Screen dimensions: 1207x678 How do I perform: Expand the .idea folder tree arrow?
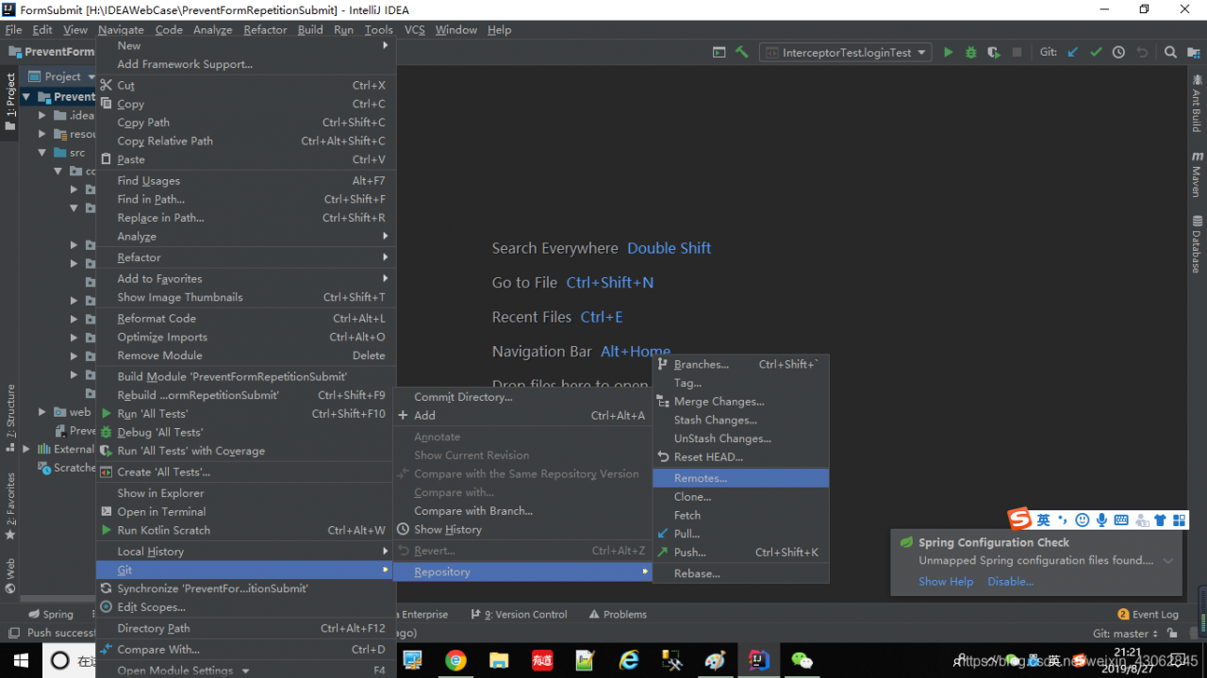pos(41,115)
